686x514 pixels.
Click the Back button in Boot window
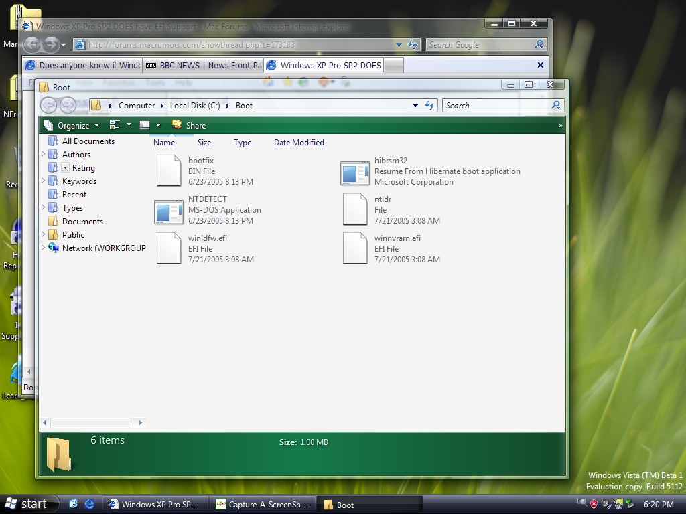point(48,105)
